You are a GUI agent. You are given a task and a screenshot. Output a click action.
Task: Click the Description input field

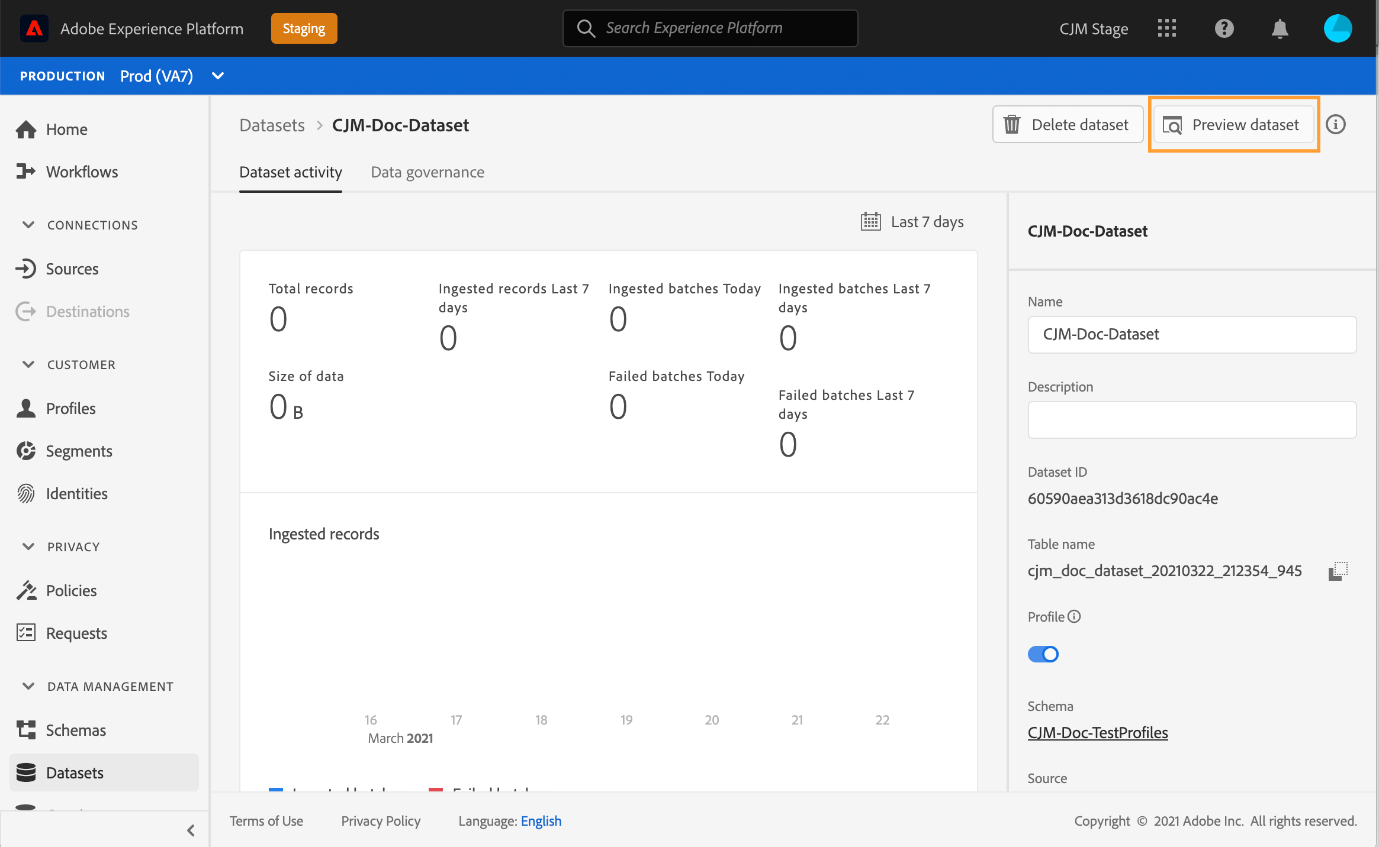pyautogui.click(x=1192, y=420)
